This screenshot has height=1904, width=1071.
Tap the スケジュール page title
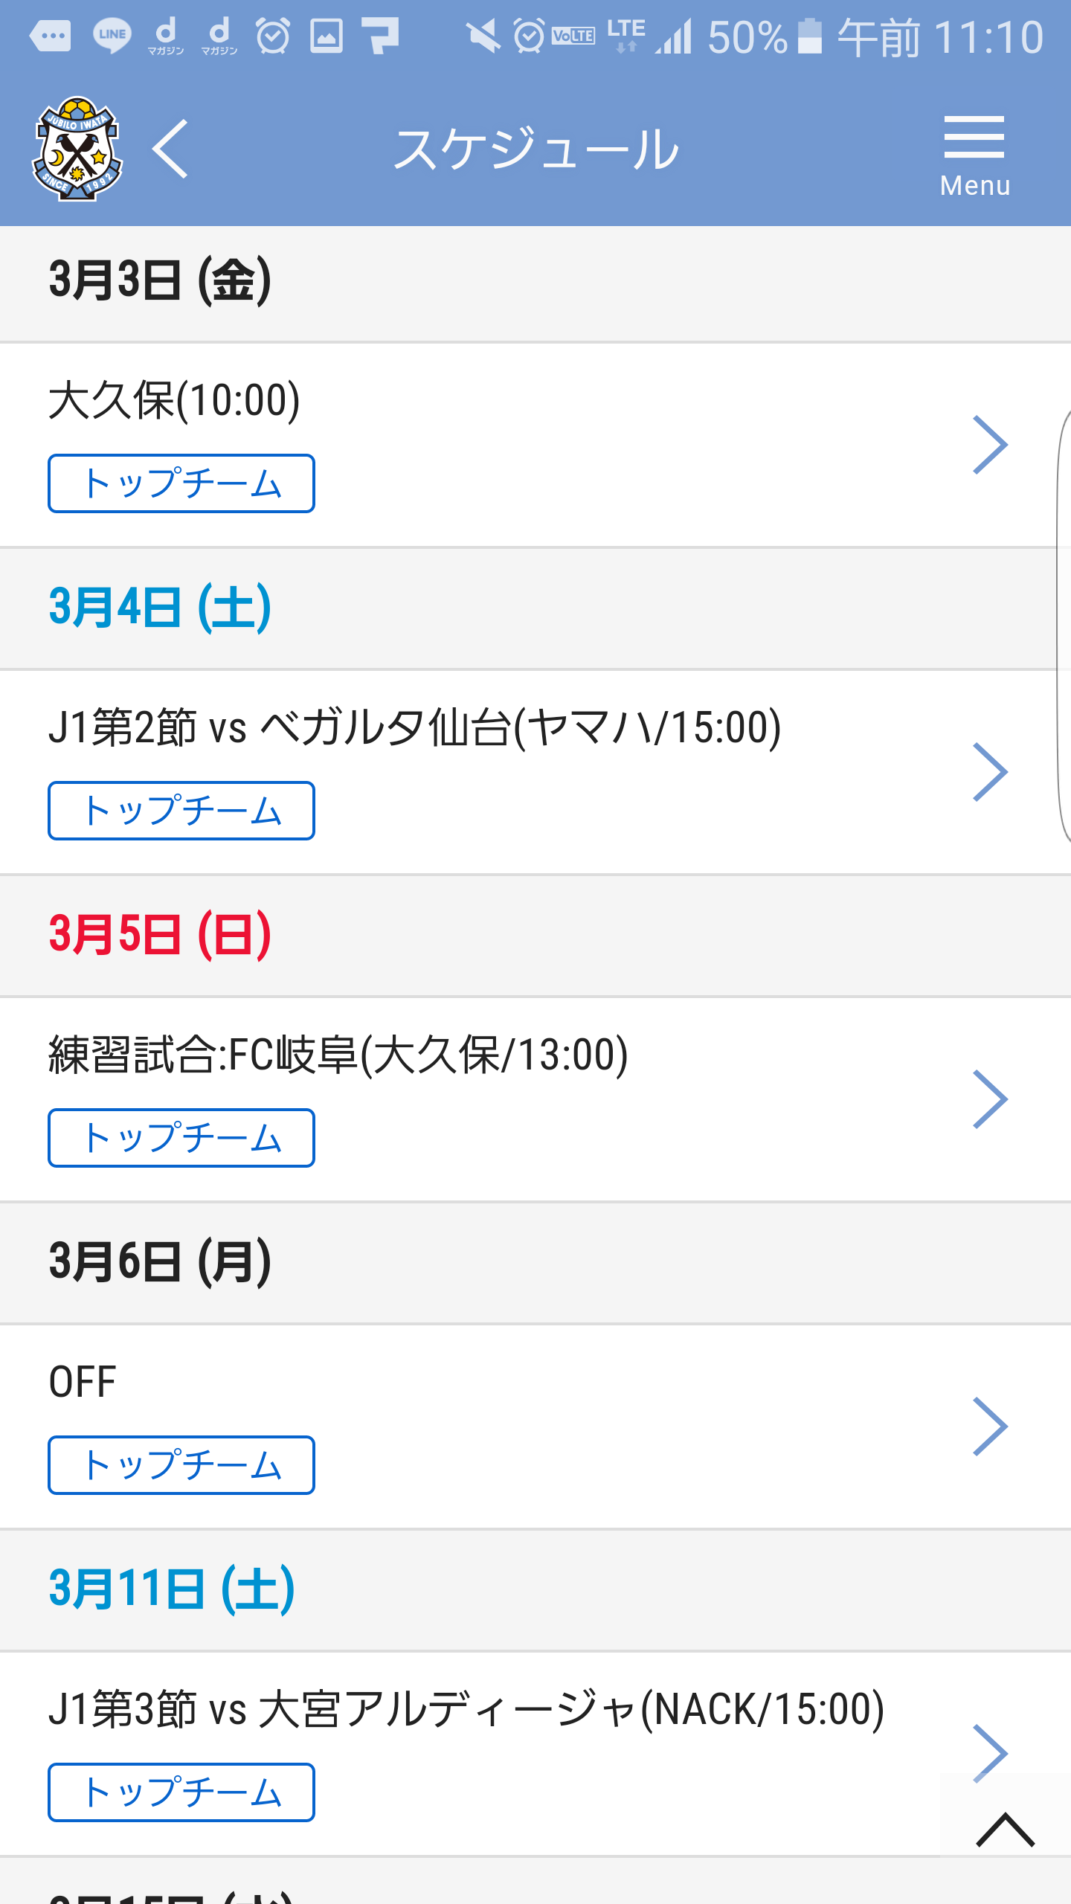click(535, 149)
